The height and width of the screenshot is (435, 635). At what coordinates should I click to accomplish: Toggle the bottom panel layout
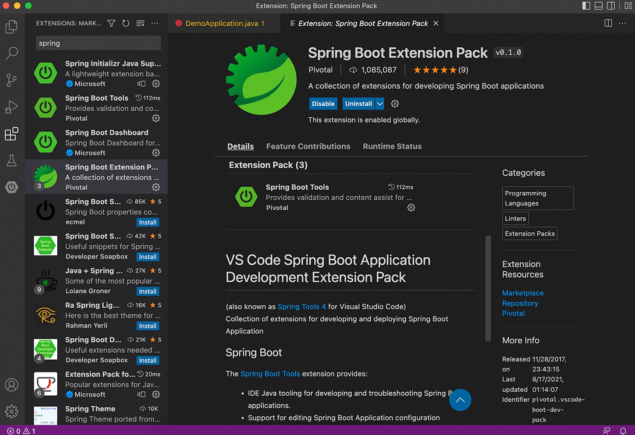(599, 6)
